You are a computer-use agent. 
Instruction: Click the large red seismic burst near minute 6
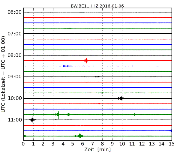click(x=86, y=61)
